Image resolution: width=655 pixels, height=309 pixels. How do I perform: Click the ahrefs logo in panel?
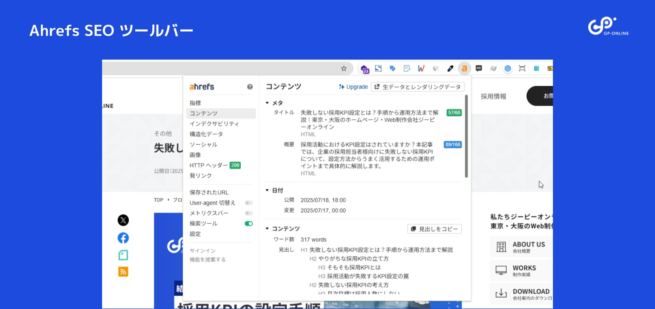(x=202, y=87)
